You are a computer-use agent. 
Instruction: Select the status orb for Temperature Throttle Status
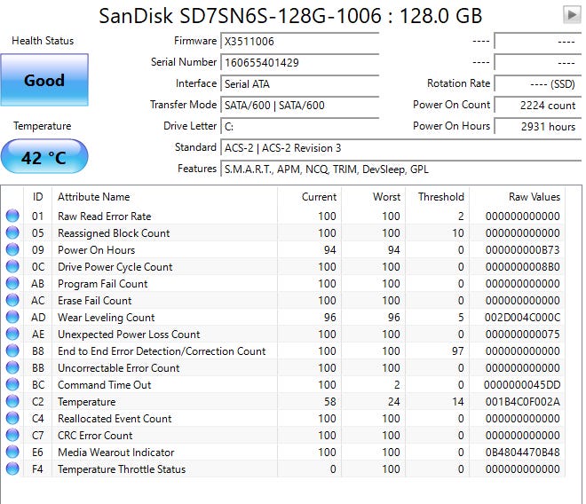coord(12,469)
